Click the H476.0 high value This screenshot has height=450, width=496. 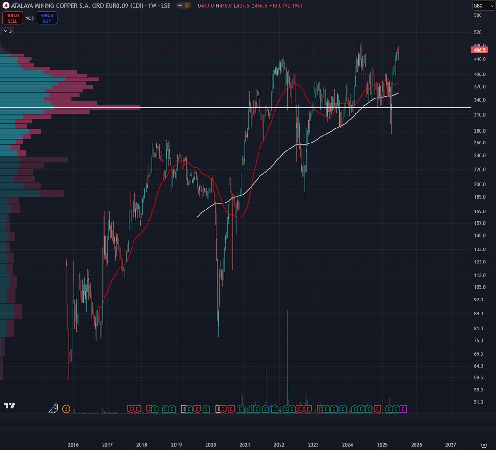click(x=223, y=5)
